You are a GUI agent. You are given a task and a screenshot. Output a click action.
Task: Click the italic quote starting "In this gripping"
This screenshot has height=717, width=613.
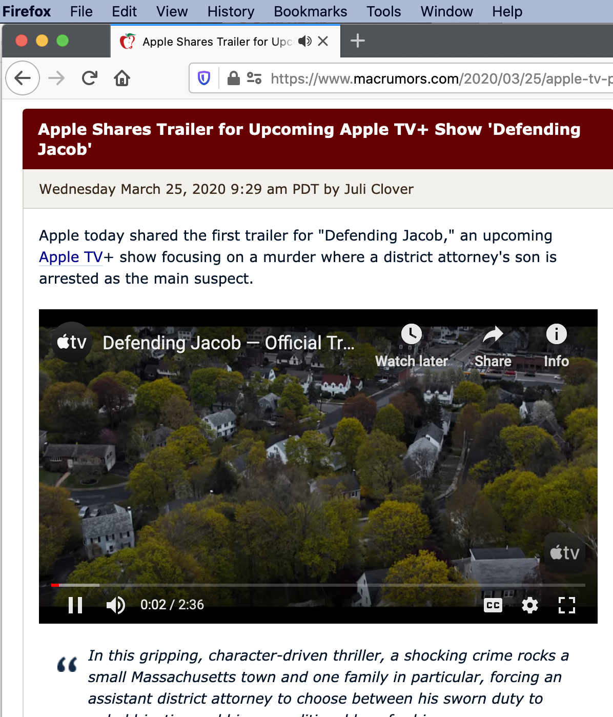tap(328, 682)
